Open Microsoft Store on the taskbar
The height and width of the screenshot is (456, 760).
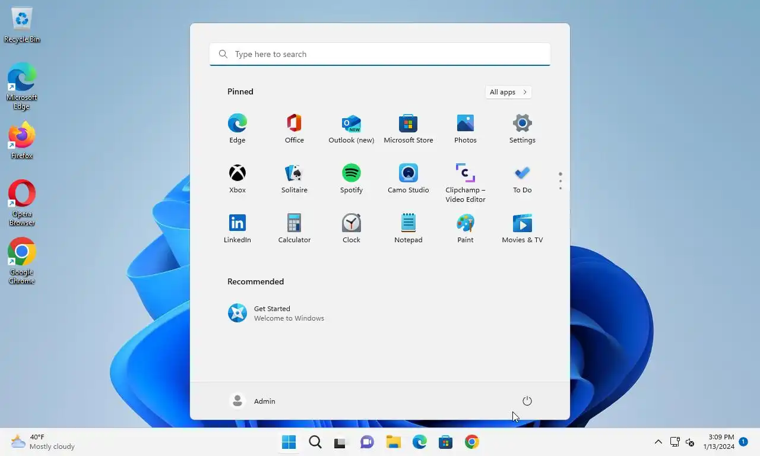point(446,442)
